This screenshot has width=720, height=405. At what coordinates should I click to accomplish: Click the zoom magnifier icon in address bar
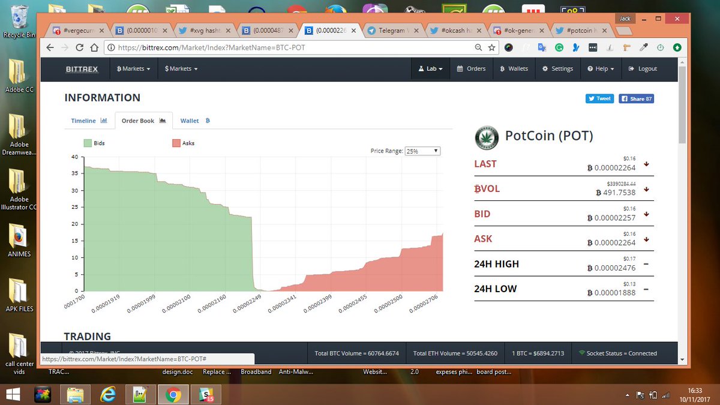478,47
